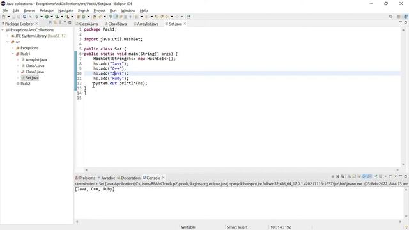This screenshot has height=230, width=409.
Task: Open the Package Explorer view menu
Action: [60, 23]
